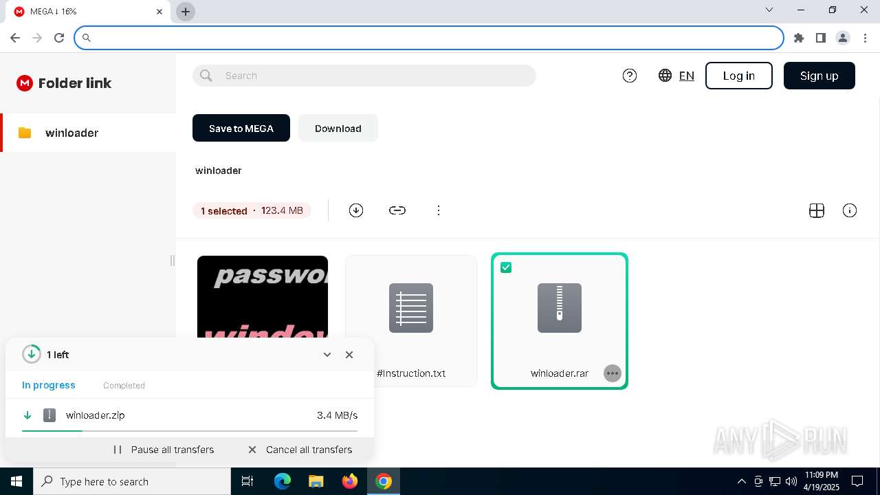Click the MEGA logo in the Folder link header
The height and width of the screenshot is (495, 880).
(25, 83)
